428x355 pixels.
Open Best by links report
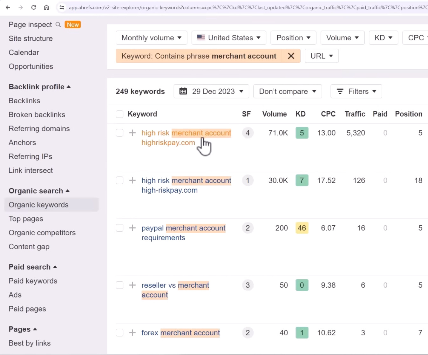(x=30, y=343)
